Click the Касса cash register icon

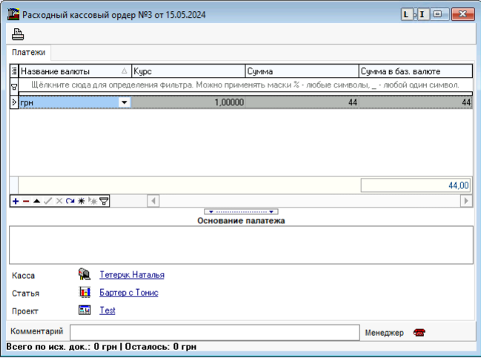84,275
